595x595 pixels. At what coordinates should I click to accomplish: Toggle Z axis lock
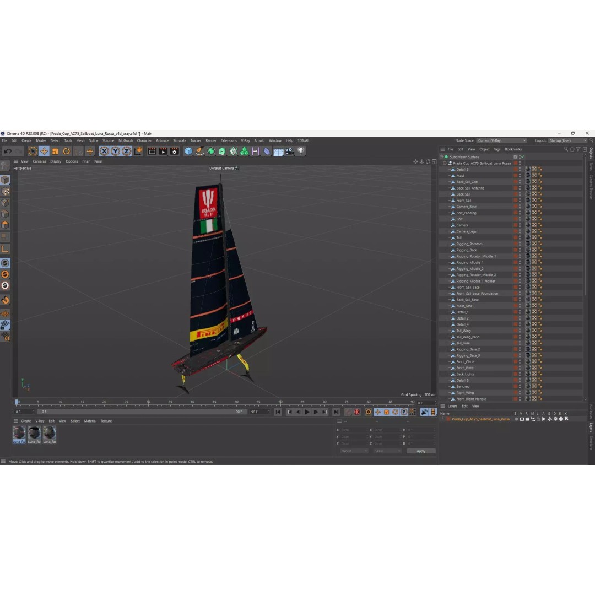pos(126,152)
